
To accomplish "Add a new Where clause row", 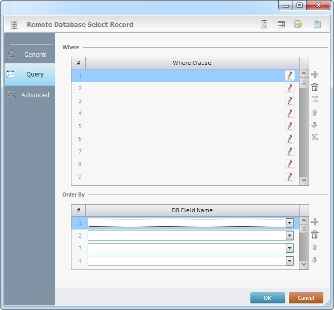I will pyautogui.click(x=315, y=75).
